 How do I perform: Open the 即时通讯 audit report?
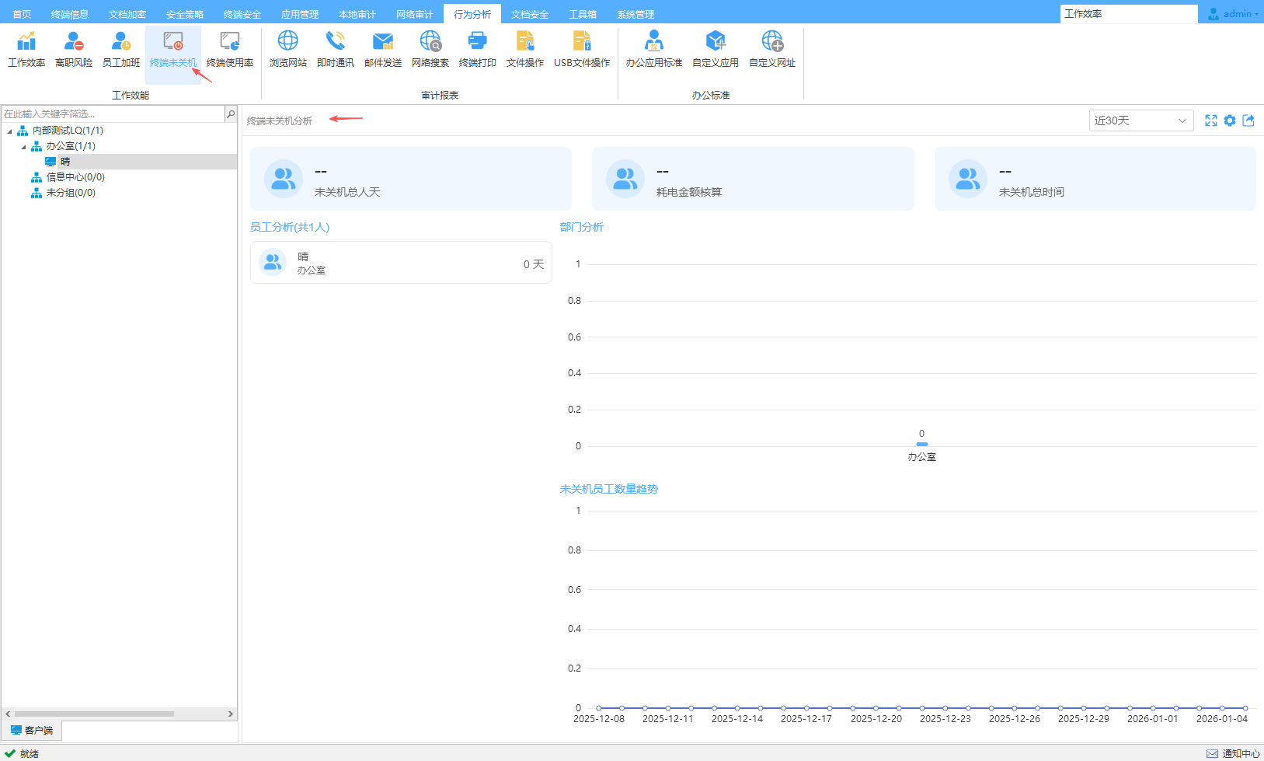[335, 49]
